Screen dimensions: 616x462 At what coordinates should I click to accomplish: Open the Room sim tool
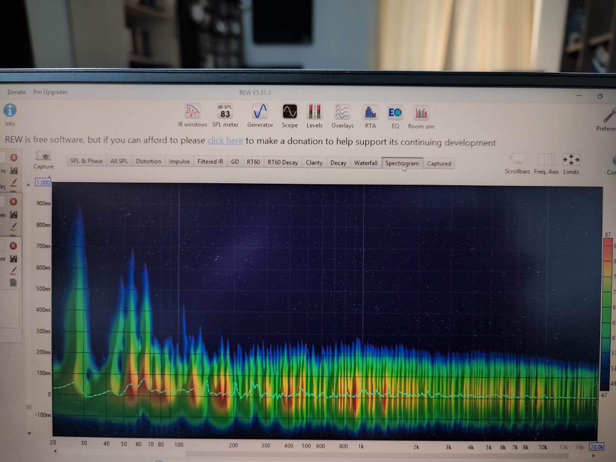(421, 113)
